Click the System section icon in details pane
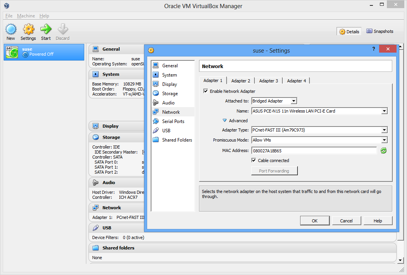Viewport: 407px width, 275px height. tap(96, 74)
